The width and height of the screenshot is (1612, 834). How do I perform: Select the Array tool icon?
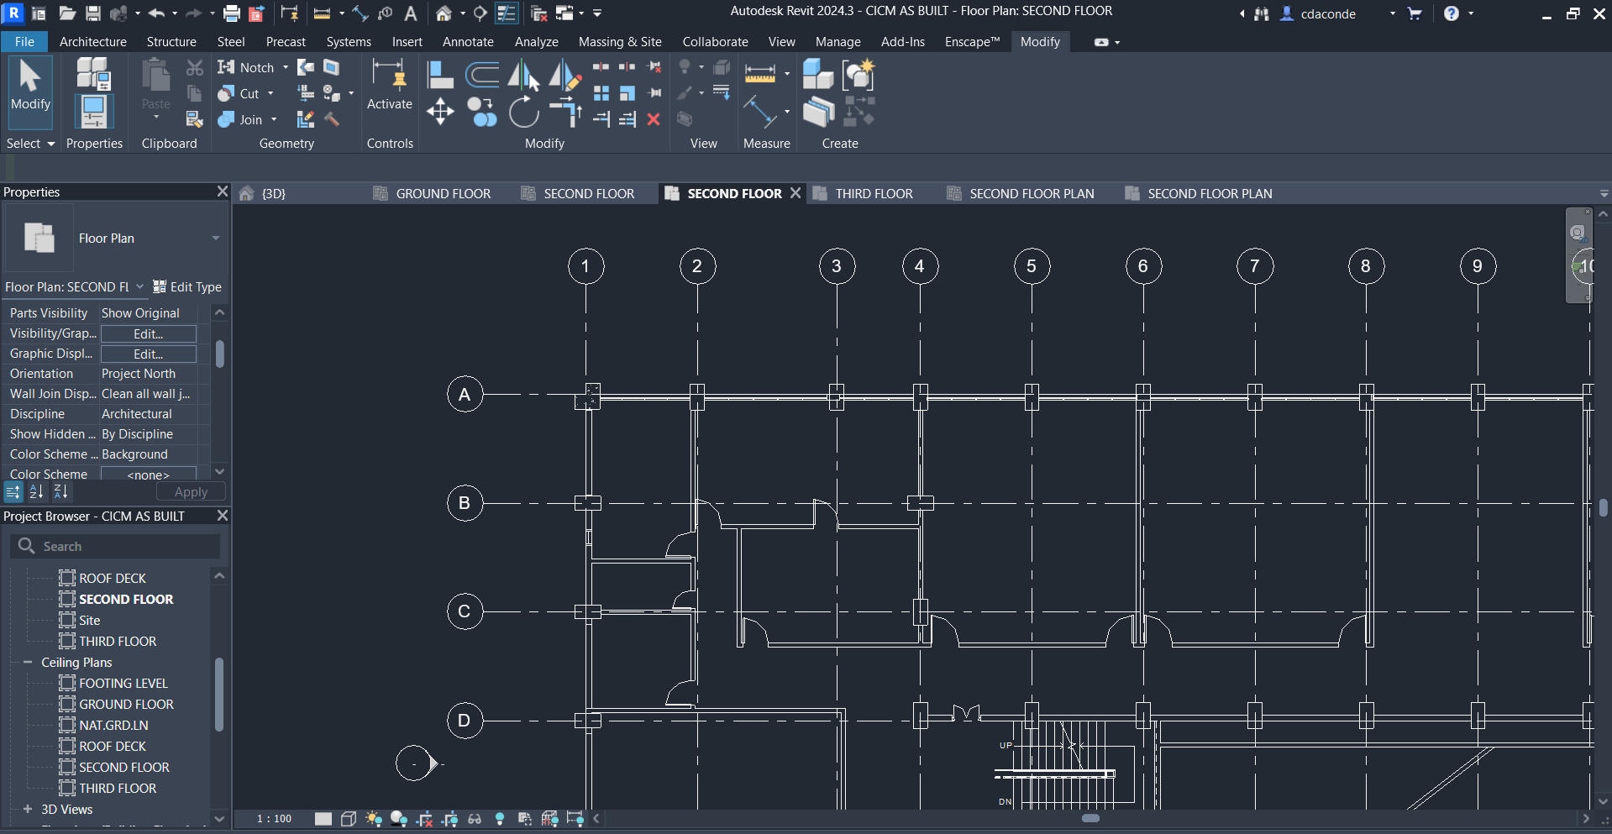click(x=601, y=93)
